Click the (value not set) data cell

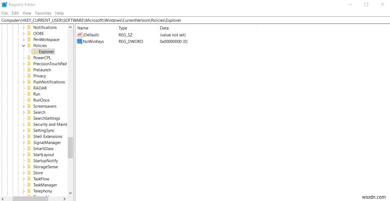(173, 35)
